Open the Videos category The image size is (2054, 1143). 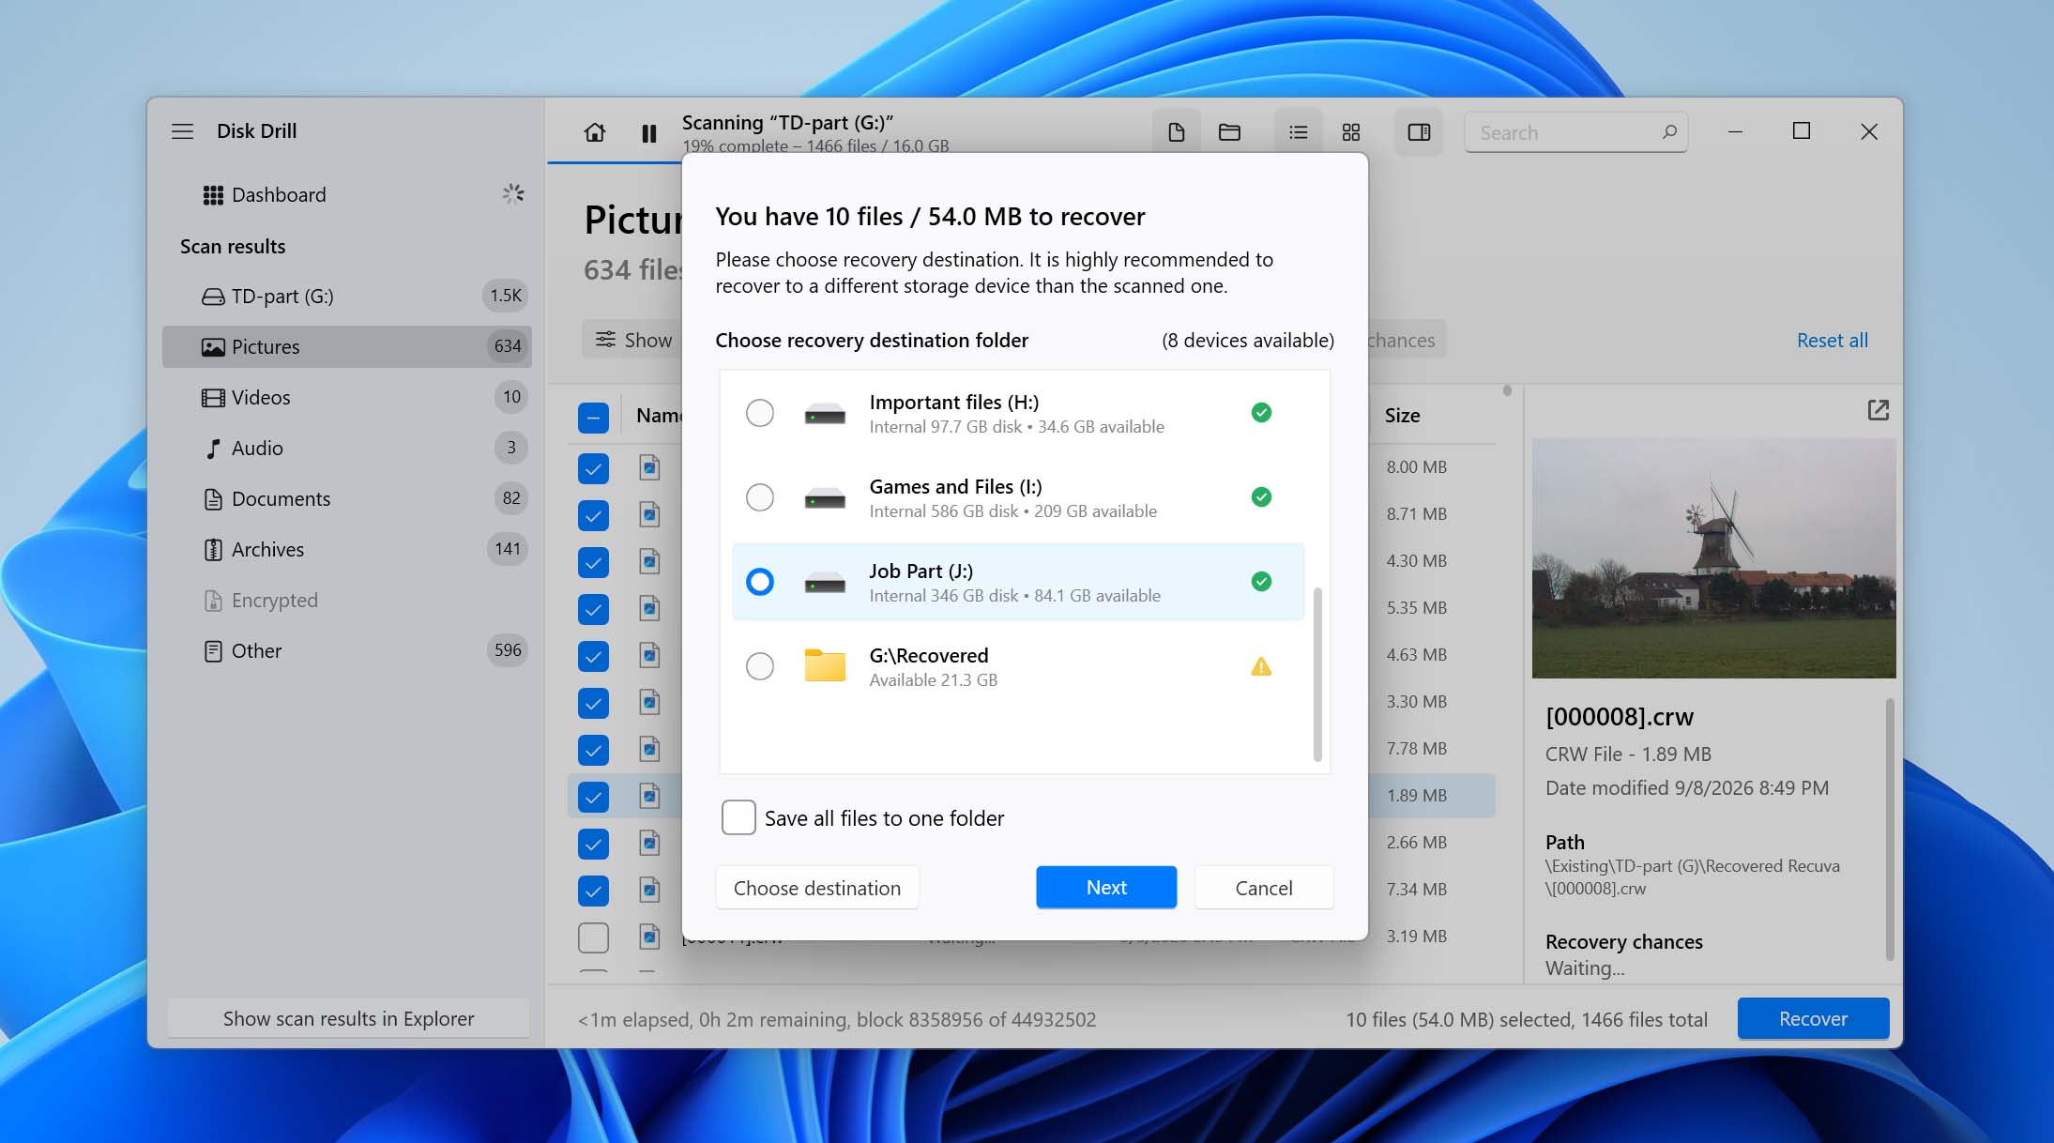[347, 397]
